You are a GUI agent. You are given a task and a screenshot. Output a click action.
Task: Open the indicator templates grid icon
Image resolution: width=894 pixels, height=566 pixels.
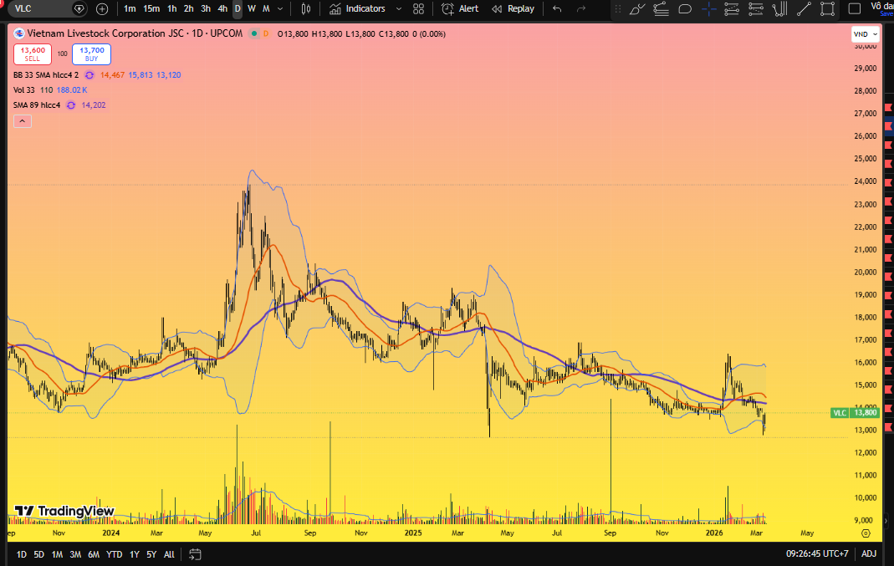418,8
